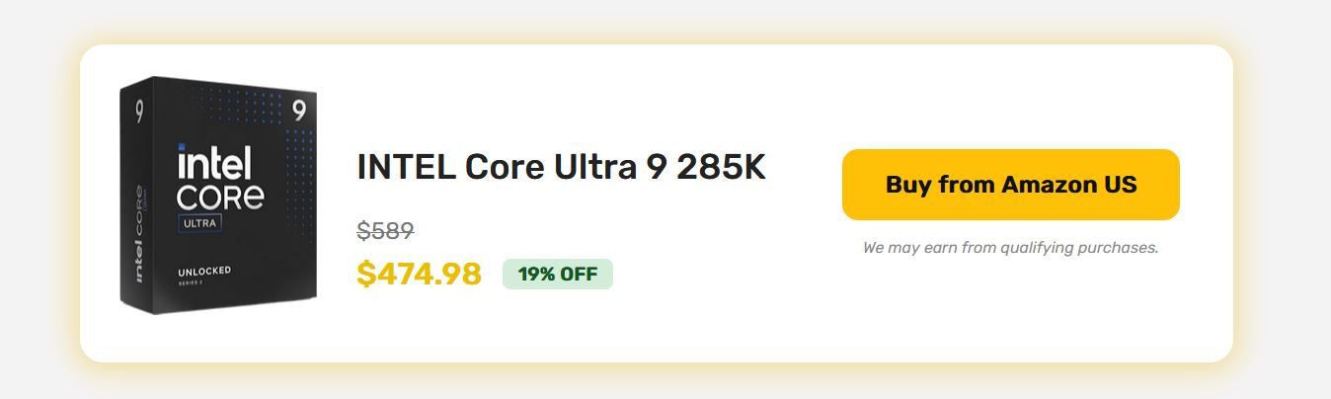Select the ULTRA badge on the box

tap(199, 224)
